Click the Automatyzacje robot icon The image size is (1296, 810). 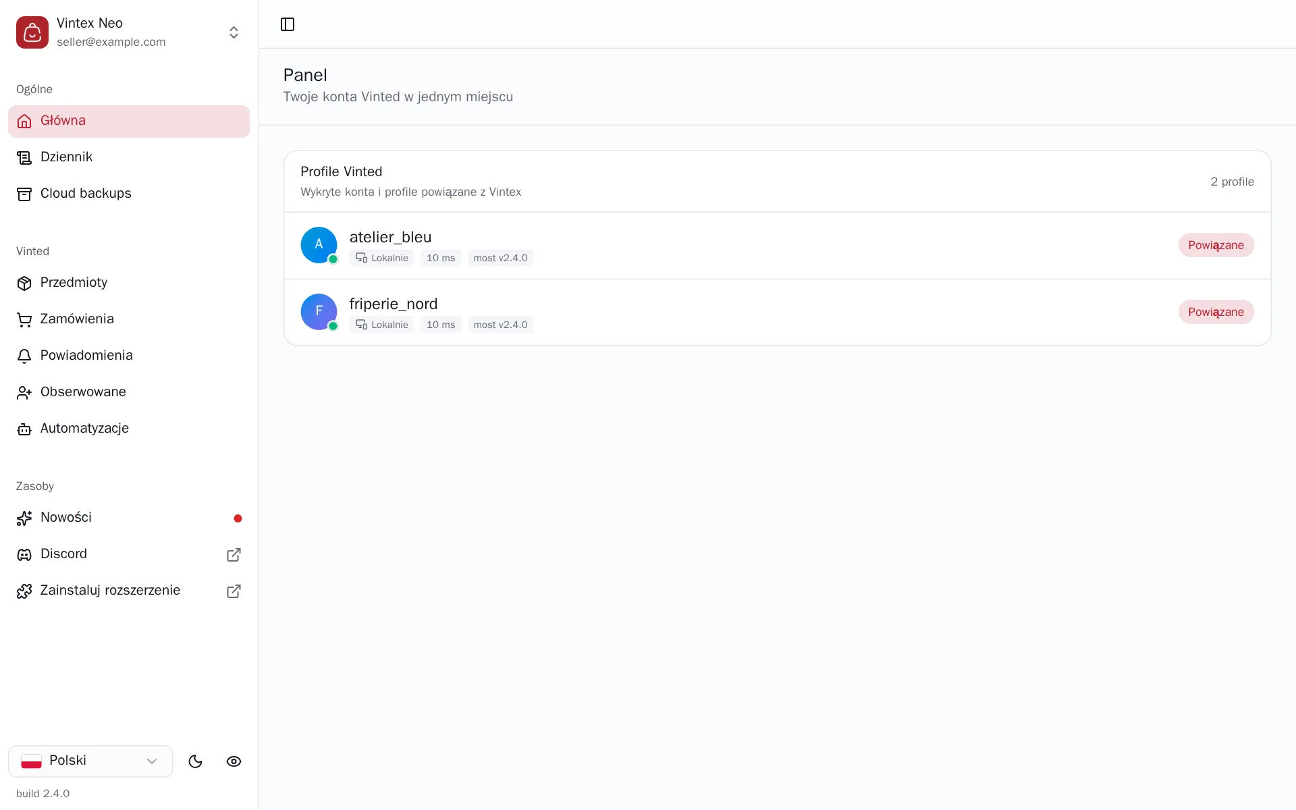(24, 429)
